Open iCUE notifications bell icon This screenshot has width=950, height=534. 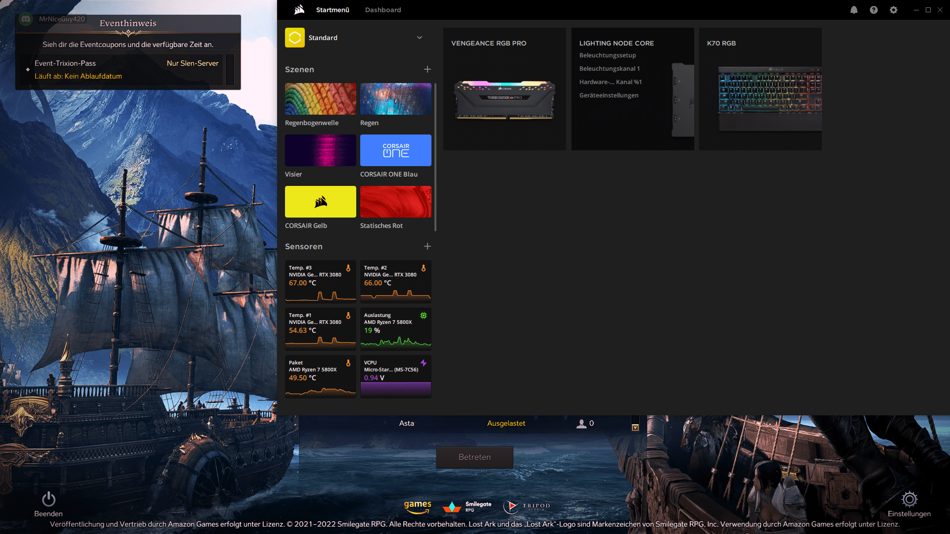854,10
